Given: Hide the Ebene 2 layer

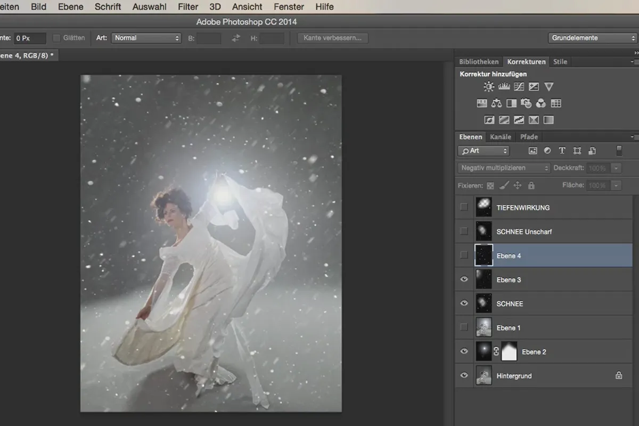Looking at the screenshot, I should pyautogui.click(x=464, y=351).
